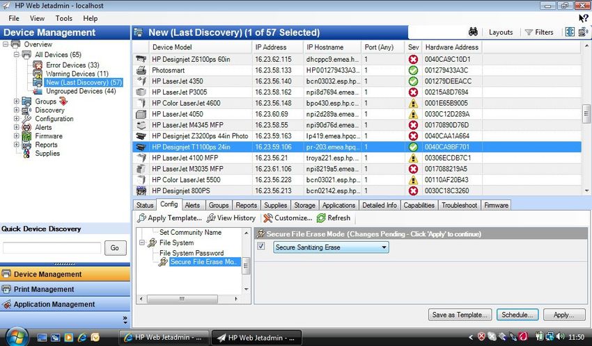The width and height of the screenshot is (592, 346).
Task: Collapse the File System config node
Action: (142, 243)
